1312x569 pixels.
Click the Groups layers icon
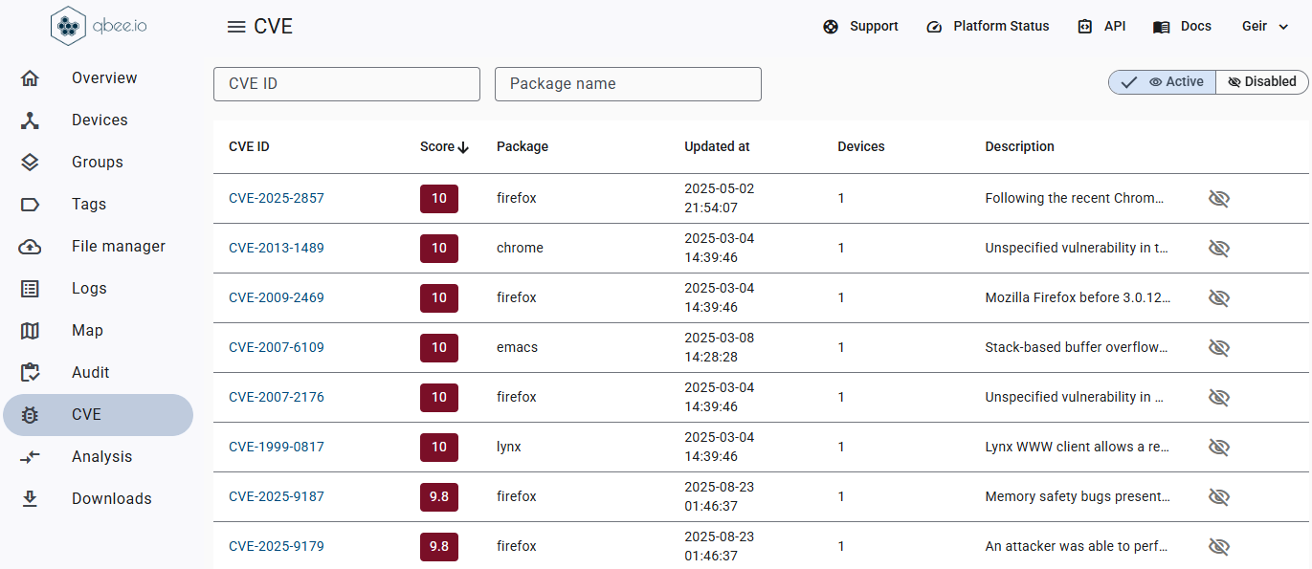[x=30, y=163]
